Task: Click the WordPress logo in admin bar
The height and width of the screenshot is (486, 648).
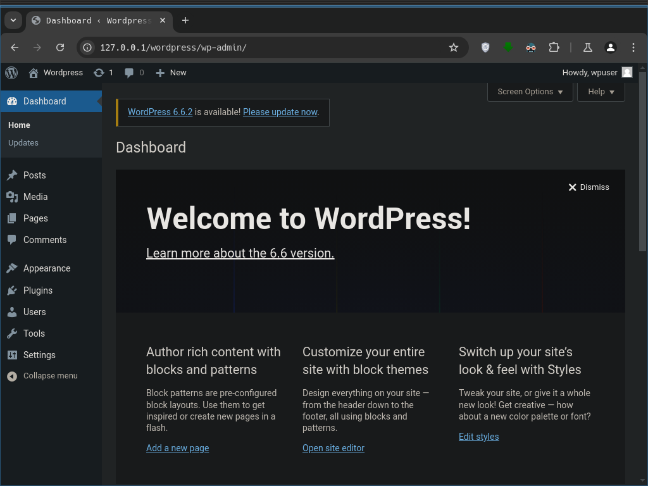Action: pos(11,73)
